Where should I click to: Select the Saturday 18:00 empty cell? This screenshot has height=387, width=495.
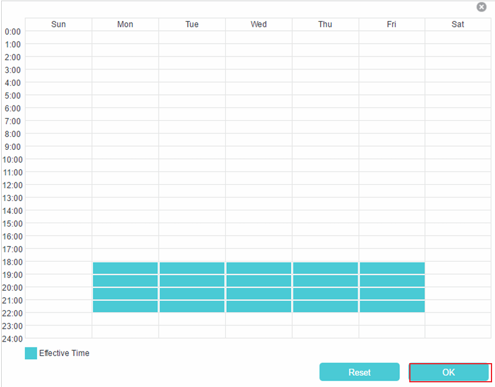(x=458, y=268)
